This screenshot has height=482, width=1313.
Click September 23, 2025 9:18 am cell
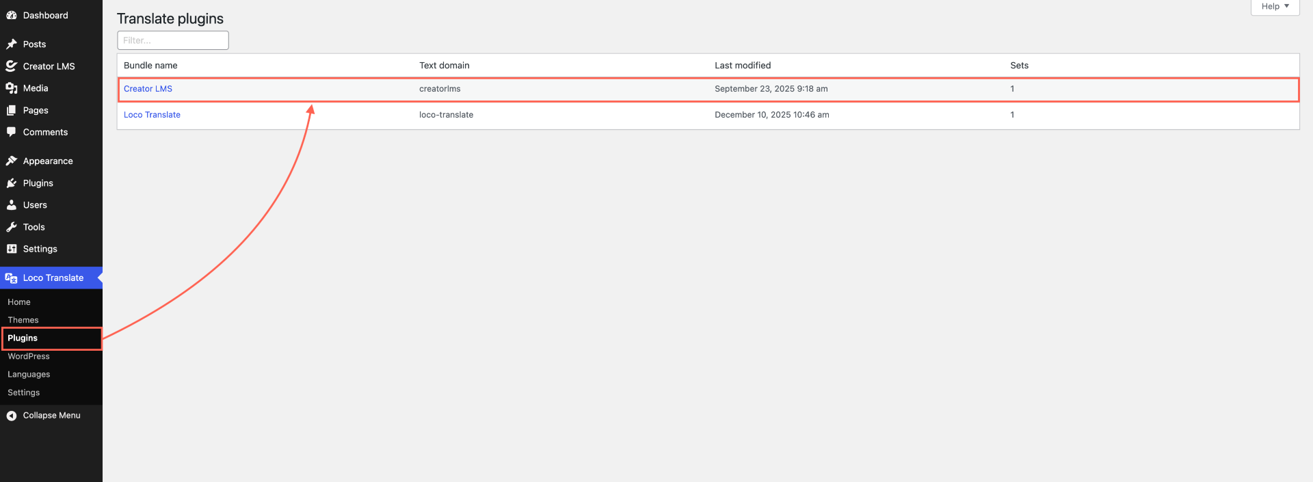(x=771, y=89)
